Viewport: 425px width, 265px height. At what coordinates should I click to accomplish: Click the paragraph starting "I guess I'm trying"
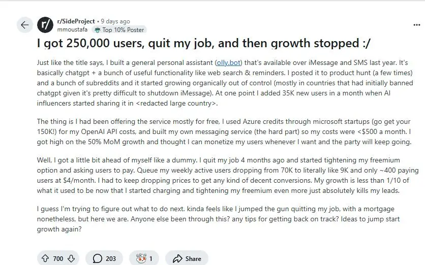coord(219,219)
